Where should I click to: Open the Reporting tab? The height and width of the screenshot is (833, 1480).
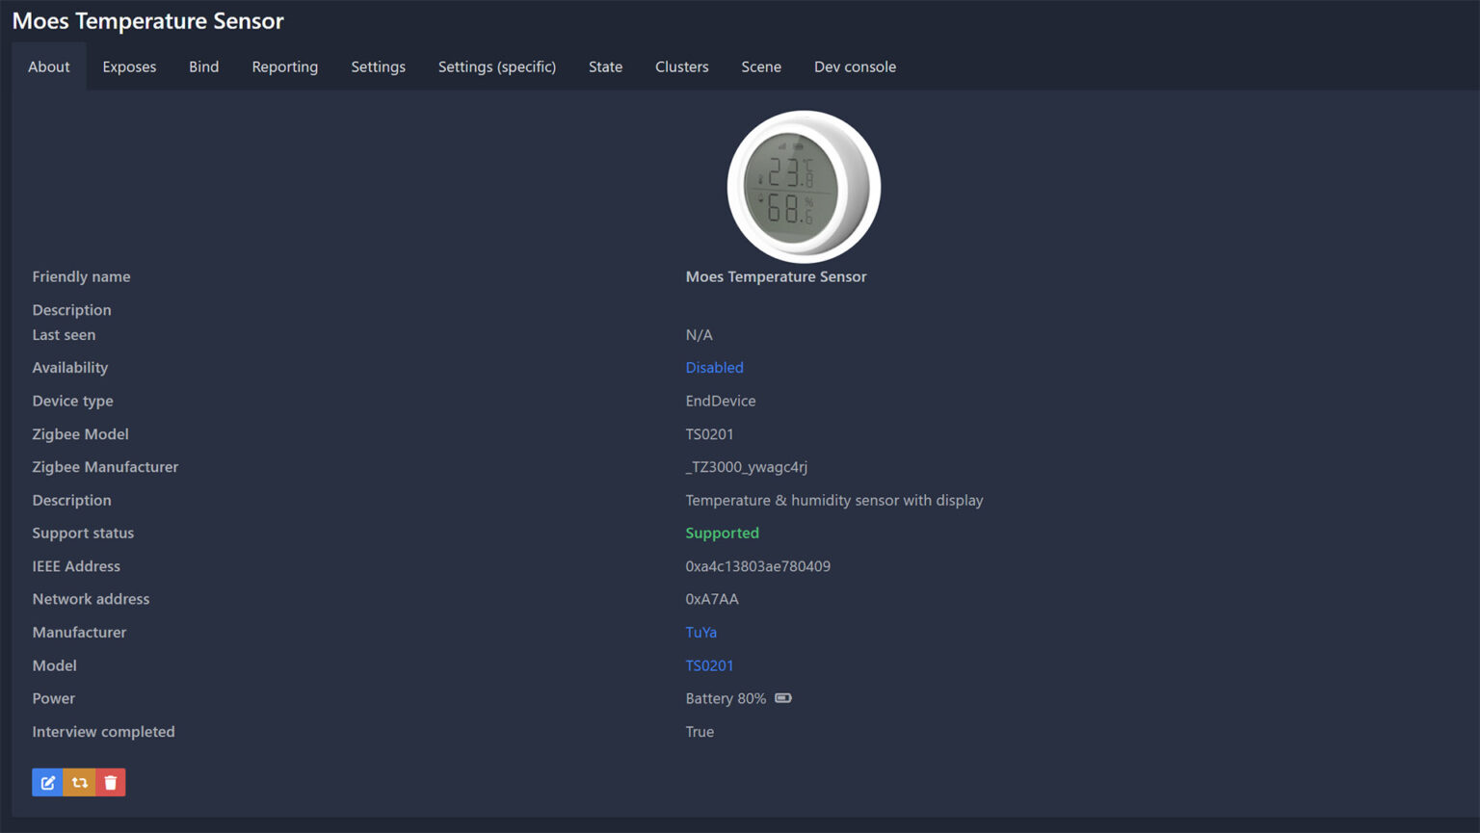[x=284, y=66]
